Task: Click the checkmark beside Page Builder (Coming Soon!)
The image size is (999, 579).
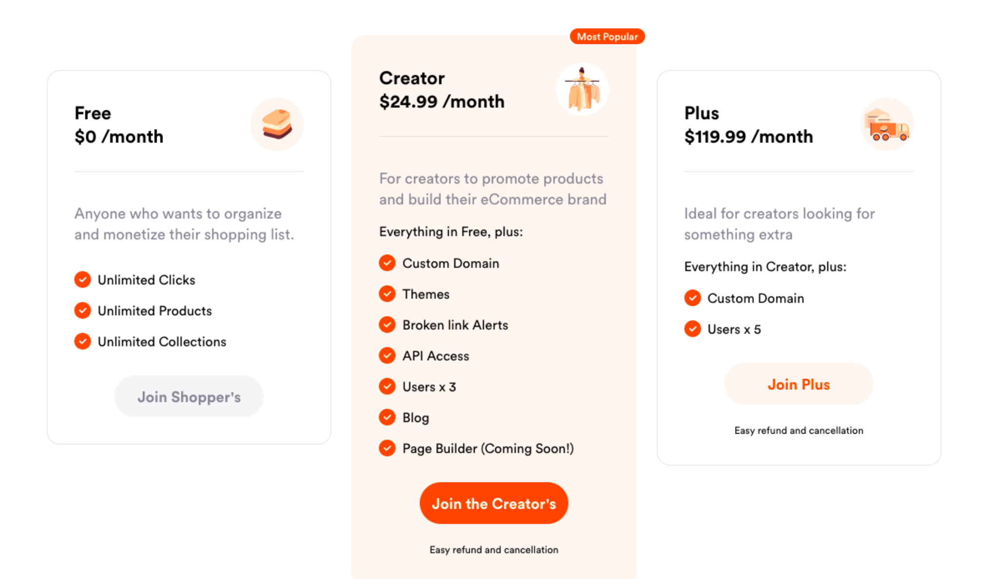Action: pyautogui.click(x=387, y=448)
